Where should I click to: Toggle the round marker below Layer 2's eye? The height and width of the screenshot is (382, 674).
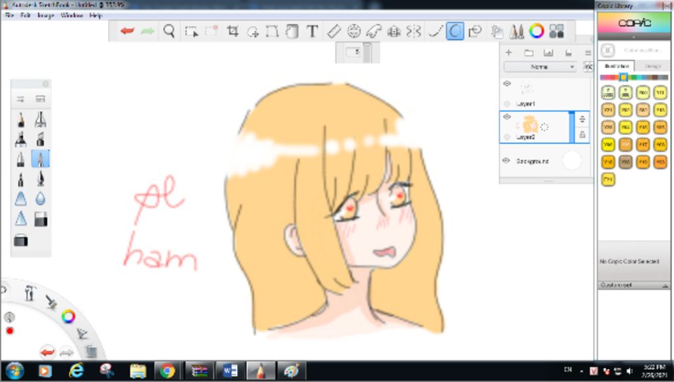click(x=507, y=137)
